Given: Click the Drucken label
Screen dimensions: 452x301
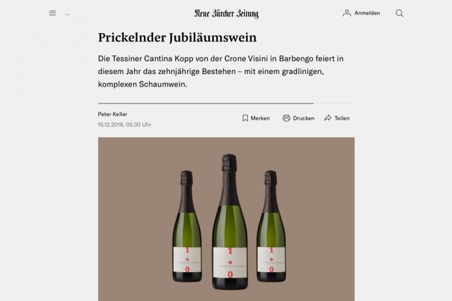Looking at the screenshot, I should pos(304,118).
